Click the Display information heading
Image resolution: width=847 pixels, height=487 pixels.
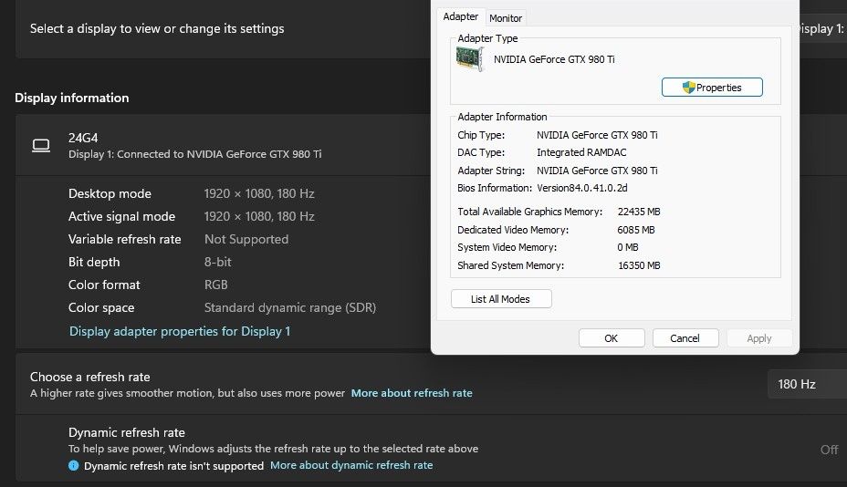pos(72,98)
